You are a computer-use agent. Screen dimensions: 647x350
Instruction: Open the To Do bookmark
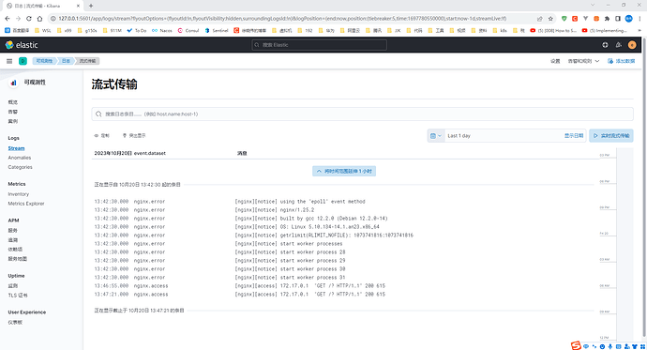pyautogui.click(x=137, y=31)
